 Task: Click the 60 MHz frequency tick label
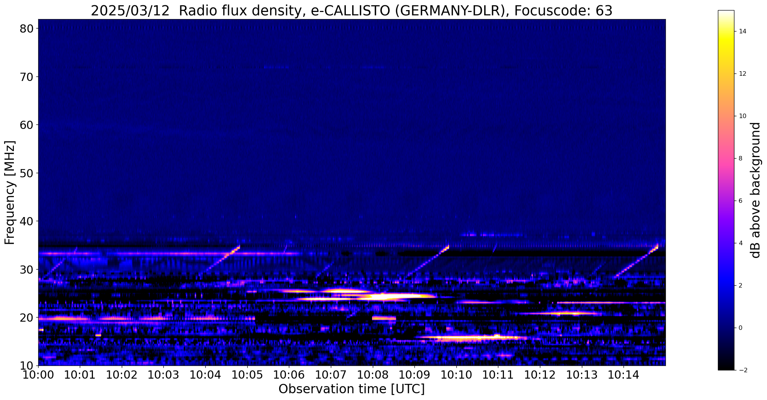click(27, 125)
